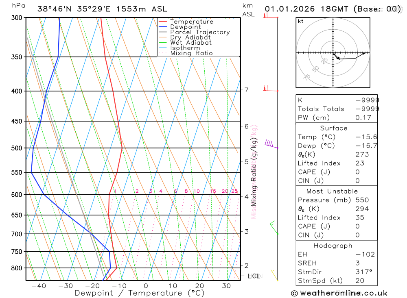Click the 2 km altitude tick label
Image resolution: width=407 pixels, height=298 pixels.
[247, 265]
